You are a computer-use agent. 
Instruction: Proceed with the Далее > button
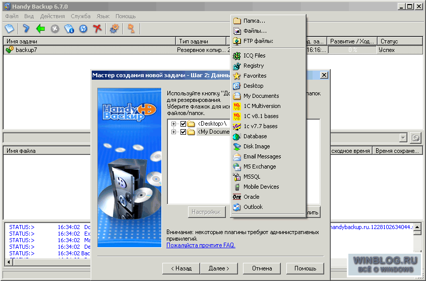pos(219,268)
